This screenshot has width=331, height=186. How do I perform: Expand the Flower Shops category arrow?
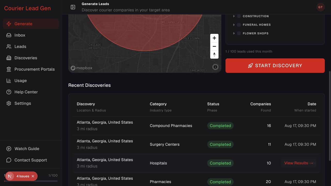tap(234, 33)
